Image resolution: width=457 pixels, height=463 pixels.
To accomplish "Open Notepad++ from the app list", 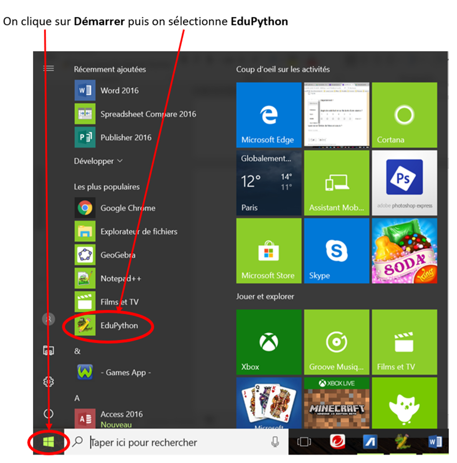I will (x=121, y=278).
